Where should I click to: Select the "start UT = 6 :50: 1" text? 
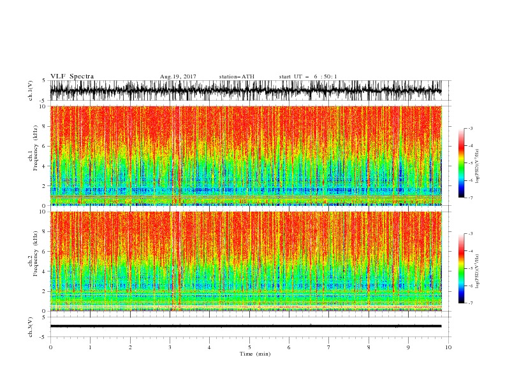[308, 76]
